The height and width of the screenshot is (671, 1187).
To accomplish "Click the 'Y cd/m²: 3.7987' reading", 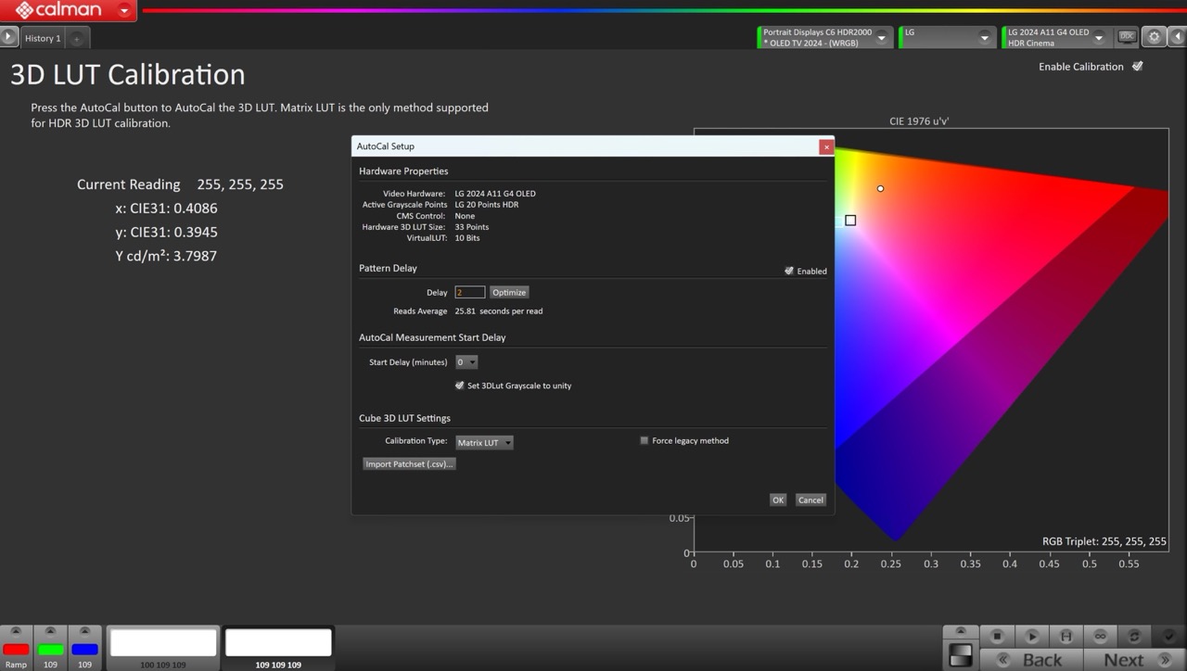I will click(x=166, y=256).
